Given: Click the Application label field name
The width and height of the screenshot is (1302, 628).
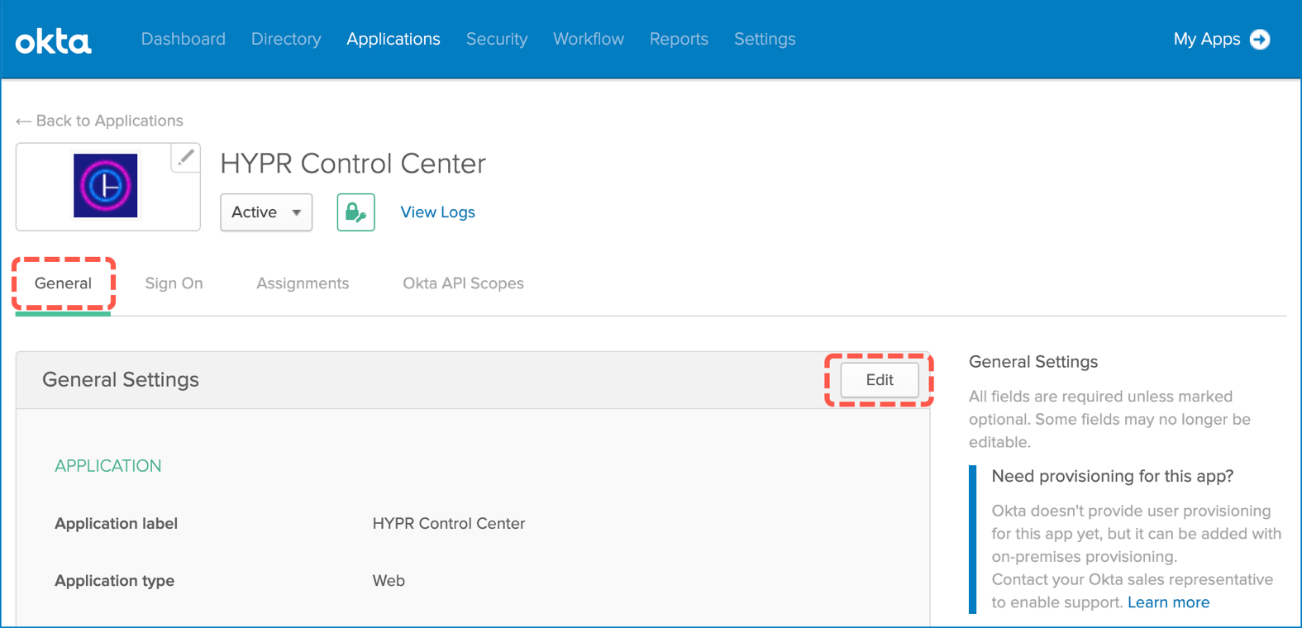Looking at the screenshot, I should tap(116, 524).
